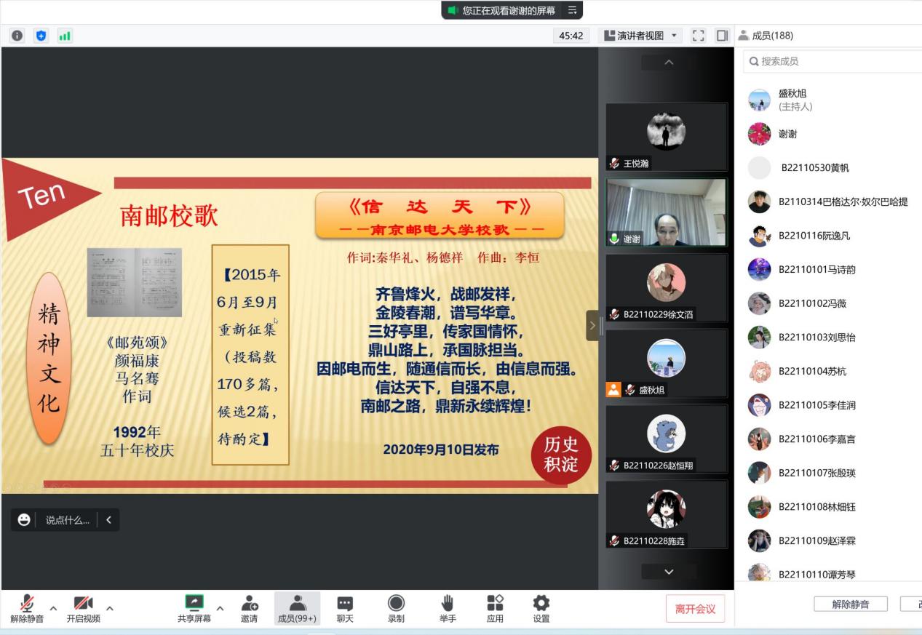Select B22110228施垚 video tile
Screen dimensions: 922x635
click(666, 514)
